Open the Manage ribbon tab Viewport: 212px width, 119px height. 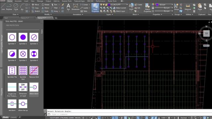click(x=40, y=1)
